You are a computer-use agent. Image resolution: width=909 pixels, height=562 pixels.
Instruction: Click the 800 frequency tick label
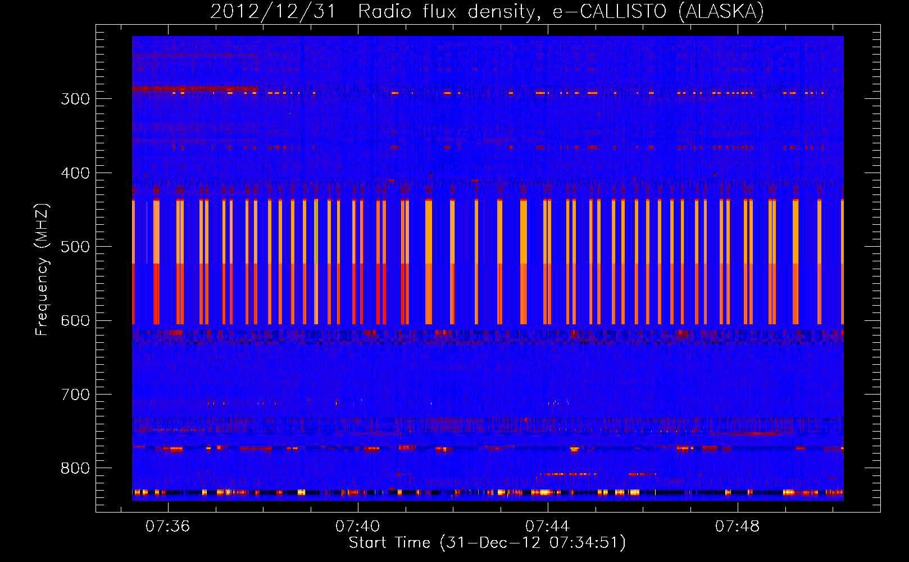pos(75,468)
